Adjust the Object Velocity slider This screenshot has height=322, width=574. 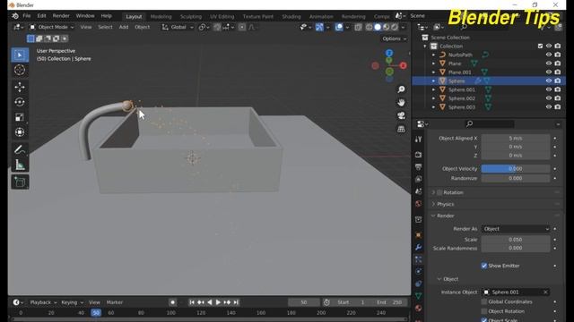(516, 169)
